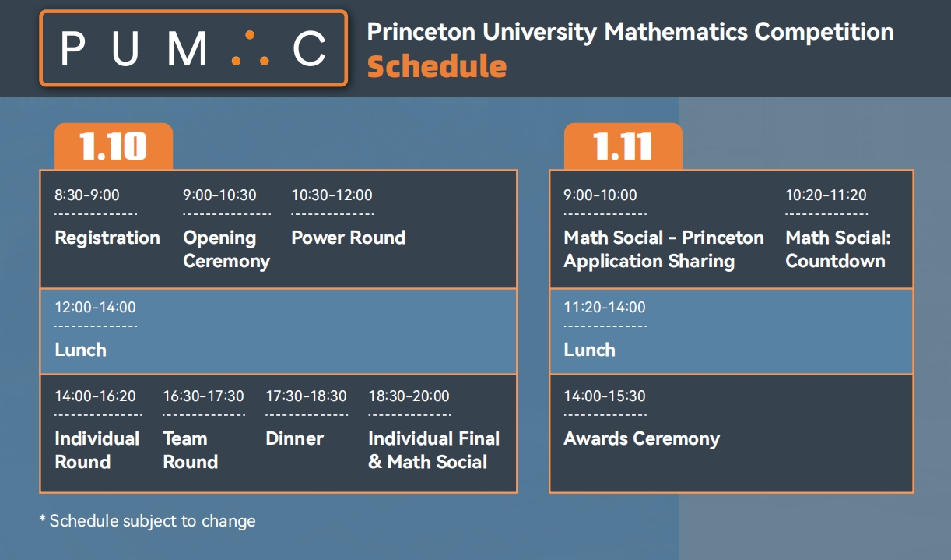Open Individual Final & Math Social
Screen dimensions: 951x560
[433, 450]
